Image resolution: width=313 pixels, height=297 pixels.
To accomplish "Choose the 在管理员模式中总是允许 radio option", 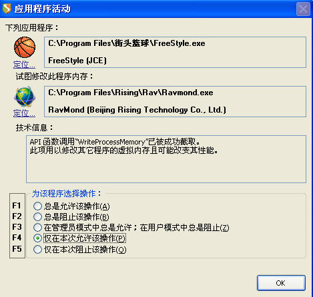I will pos(131,228).
